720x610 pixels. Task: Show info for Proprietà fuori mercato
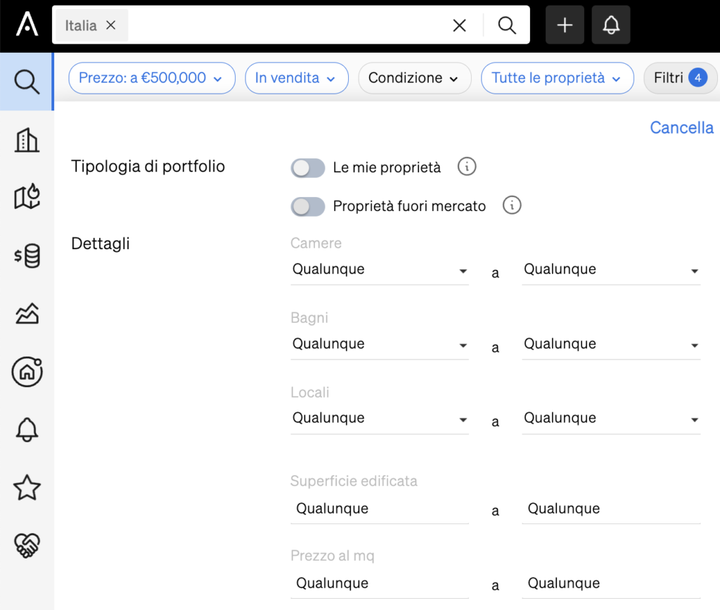coord(512,205)
